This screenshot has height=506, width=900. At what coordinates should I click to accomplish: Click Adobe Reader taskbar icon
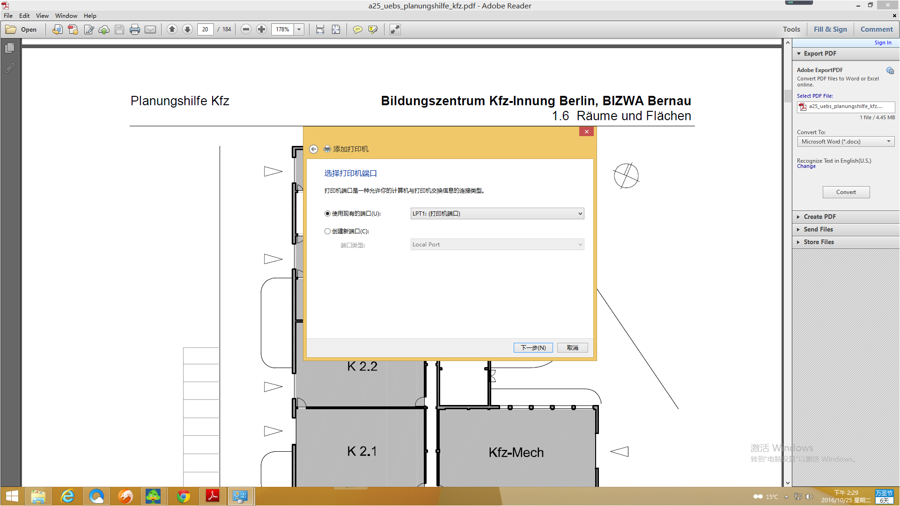click(x=212, y=496)
